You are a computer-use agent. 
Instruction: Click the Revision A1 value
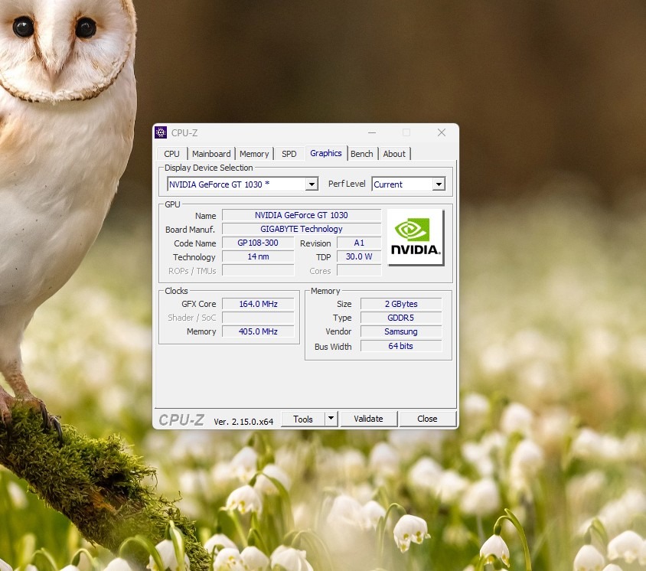359,243
